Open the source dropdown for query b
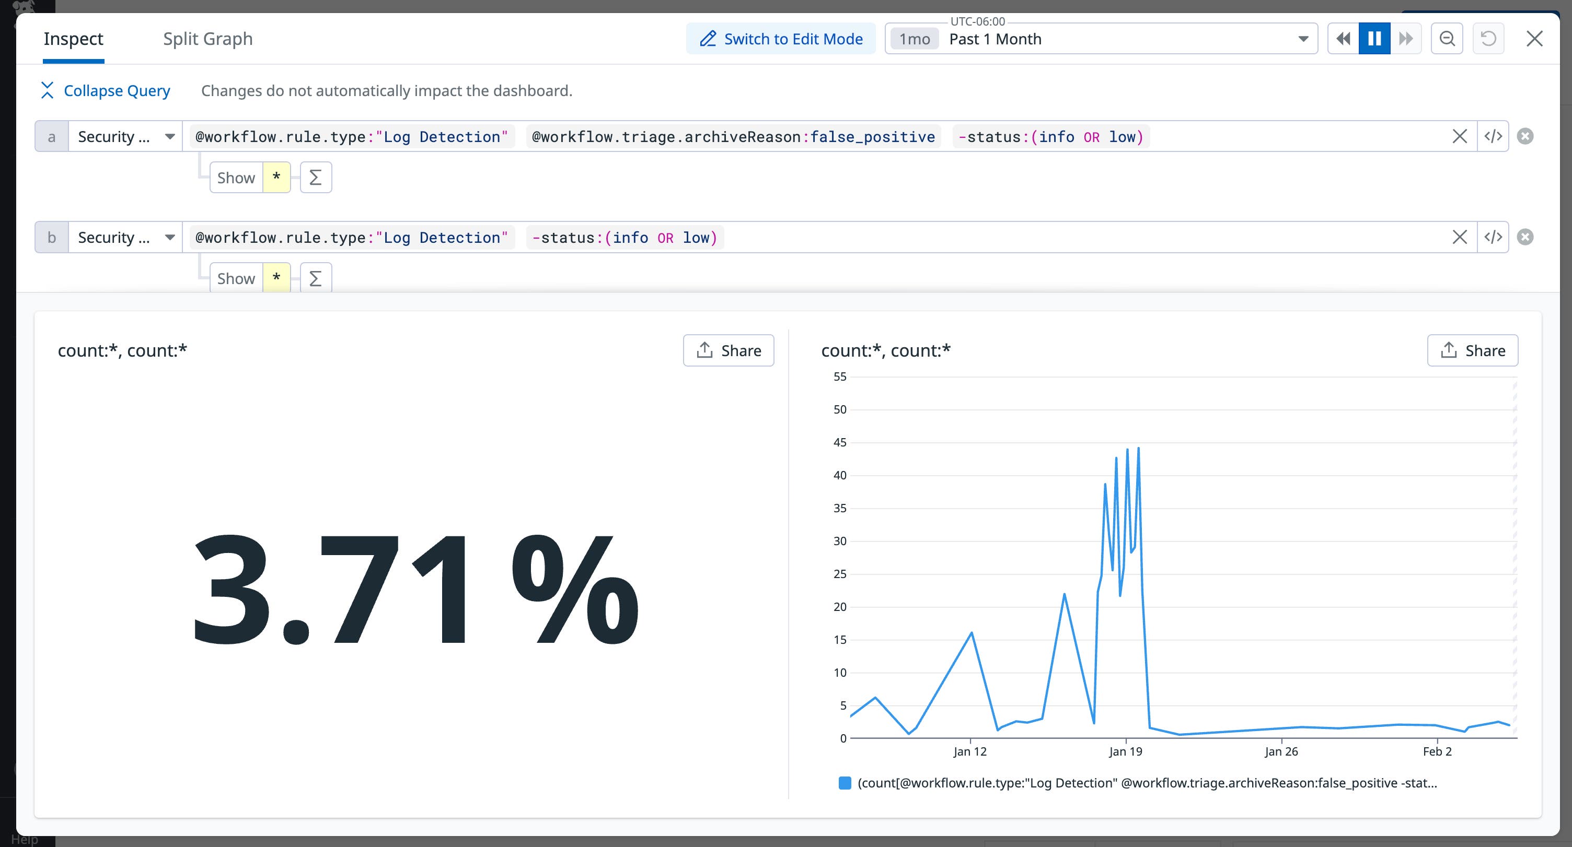The image size is (1572, 847). coord(171,237)
